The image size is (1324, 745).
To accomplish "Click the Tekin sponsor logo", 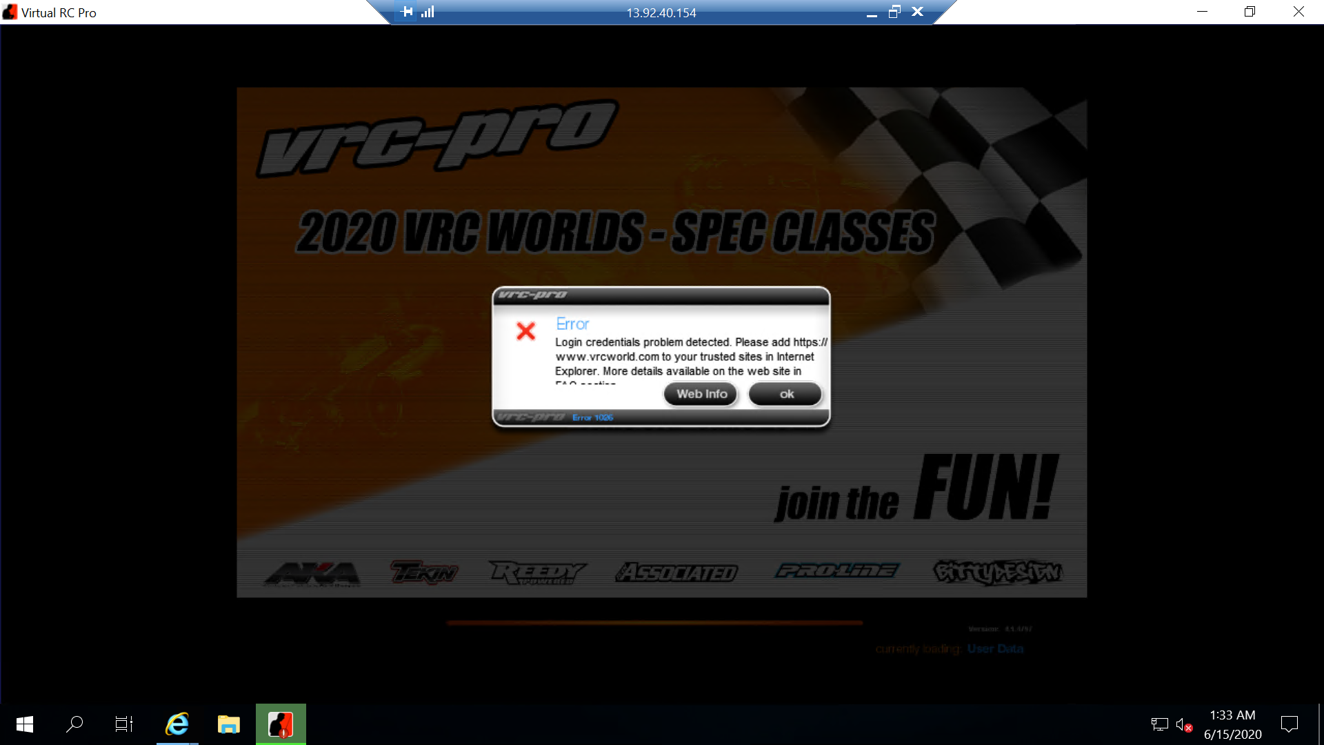I will [x=424, y=572].
